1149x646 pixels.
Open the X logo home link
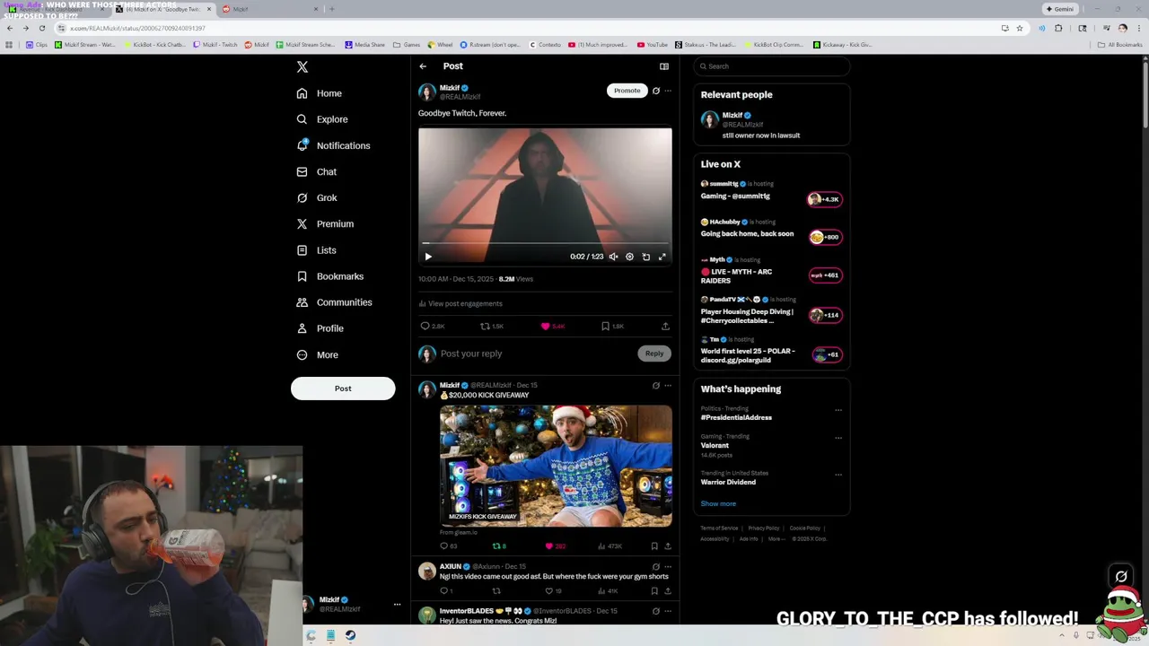(303, 67)
